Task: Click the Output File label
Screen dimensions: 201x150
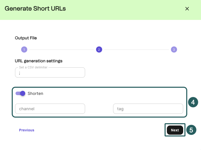Action: click(x=26, y=38)
